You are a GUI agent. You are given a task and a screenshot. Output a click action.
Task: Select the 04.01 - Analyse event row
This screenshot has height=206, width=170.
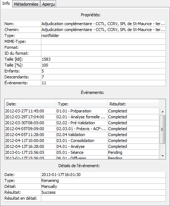[82, 146]
